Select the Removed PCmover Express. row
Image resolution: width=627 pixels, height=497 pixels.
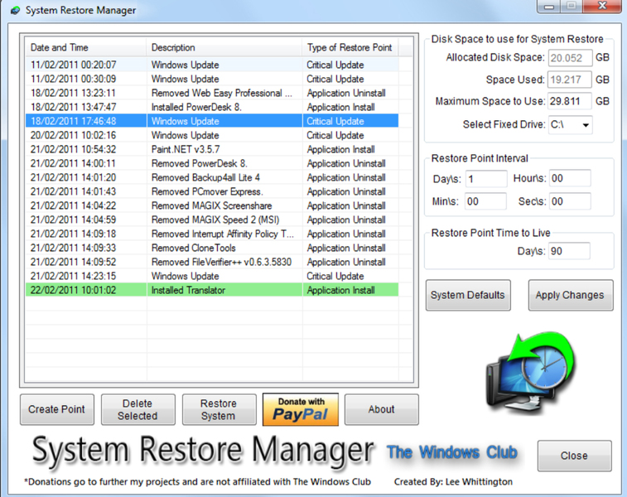(212, 191)
